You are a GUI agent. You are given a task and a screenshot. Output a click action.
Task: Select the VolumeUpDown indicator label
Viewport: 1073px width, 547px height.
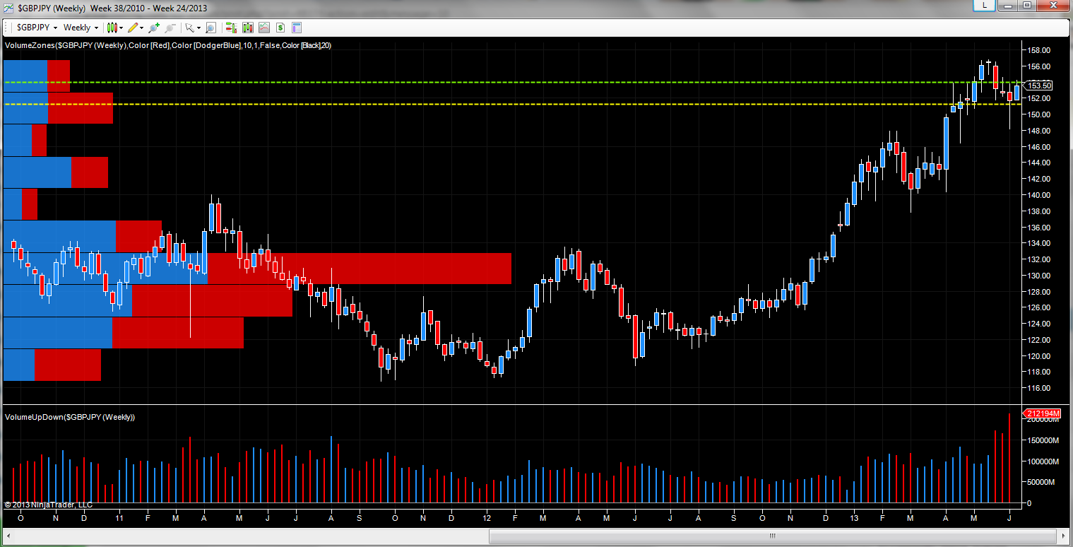[x=70, y=417]
